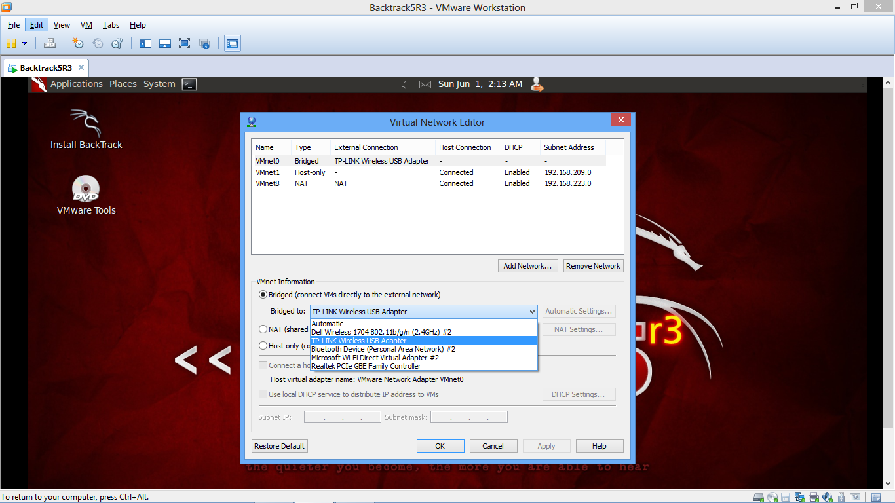Choose Automatic in the adapter list
Screen dimensions: 895x503
tap(424, 324)
